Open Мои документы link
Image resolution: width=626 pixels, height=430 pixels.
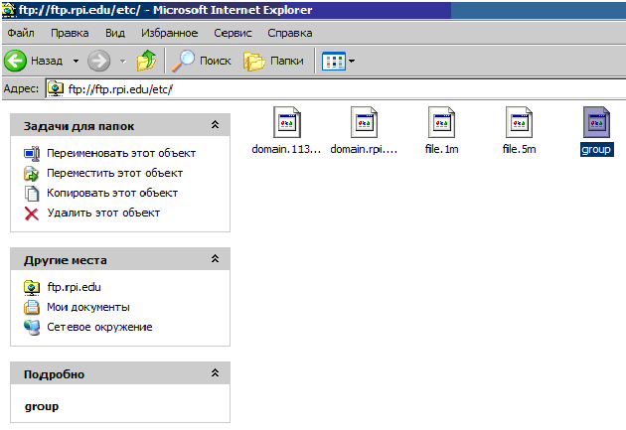point(88,307)
